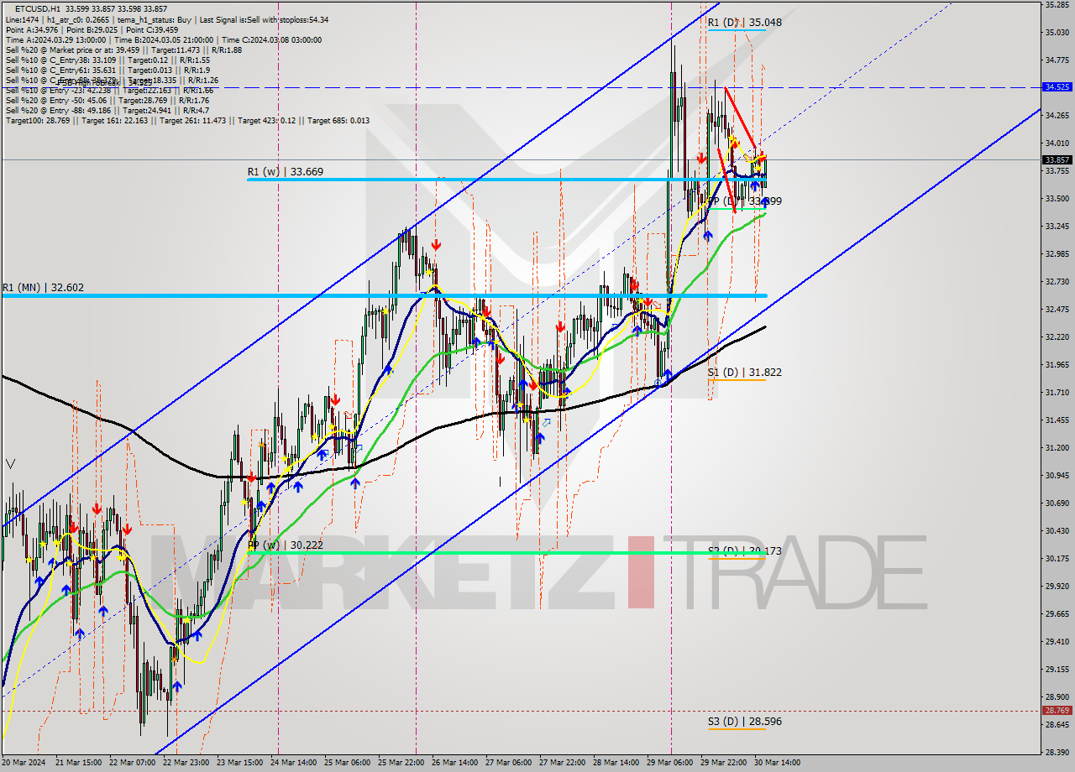Screen dimensions: 1075x772
Task: Select 29.665 on the price scale
Action: click(x=1057, y=614)
